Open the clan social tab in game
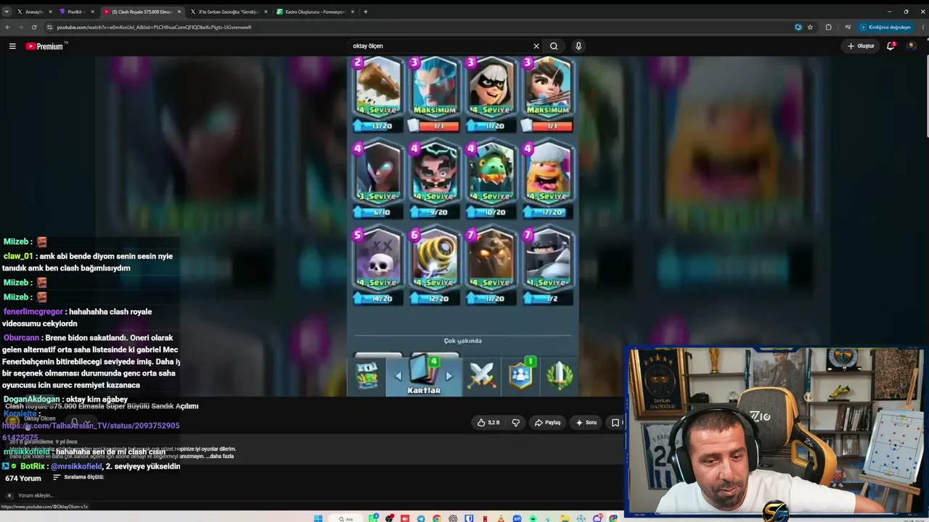Screen dimensions: 929x522 coord(520,374)
